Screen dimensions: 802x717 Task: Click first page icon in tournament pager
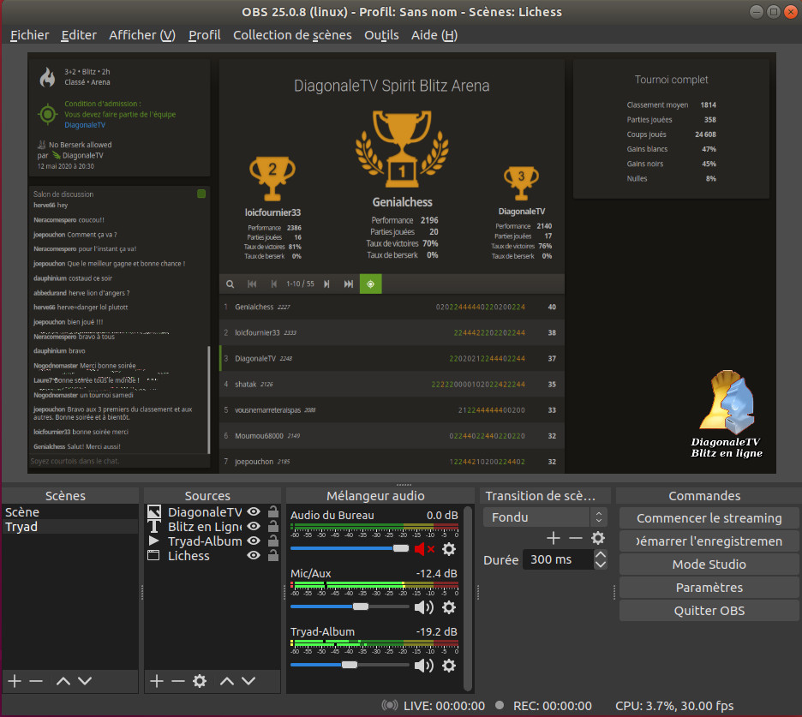pyautogui.click(x=252, y=284)
